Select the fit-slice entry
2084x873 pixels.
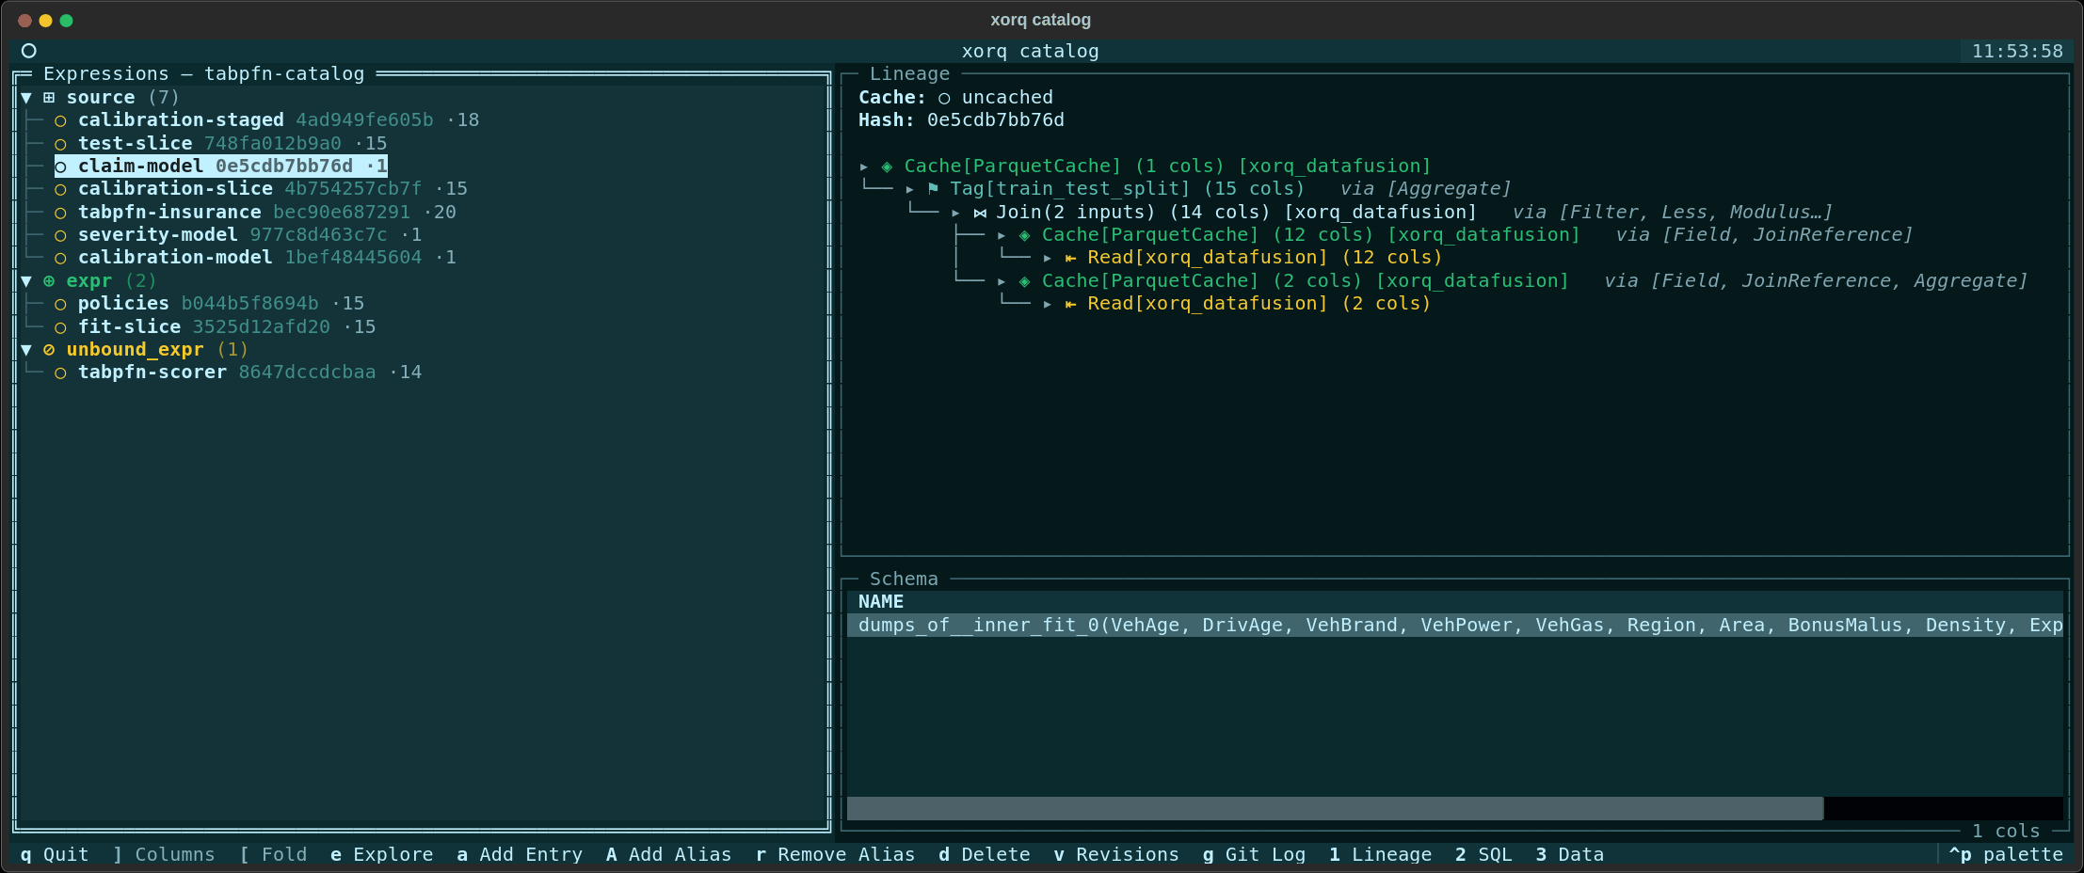215,327
